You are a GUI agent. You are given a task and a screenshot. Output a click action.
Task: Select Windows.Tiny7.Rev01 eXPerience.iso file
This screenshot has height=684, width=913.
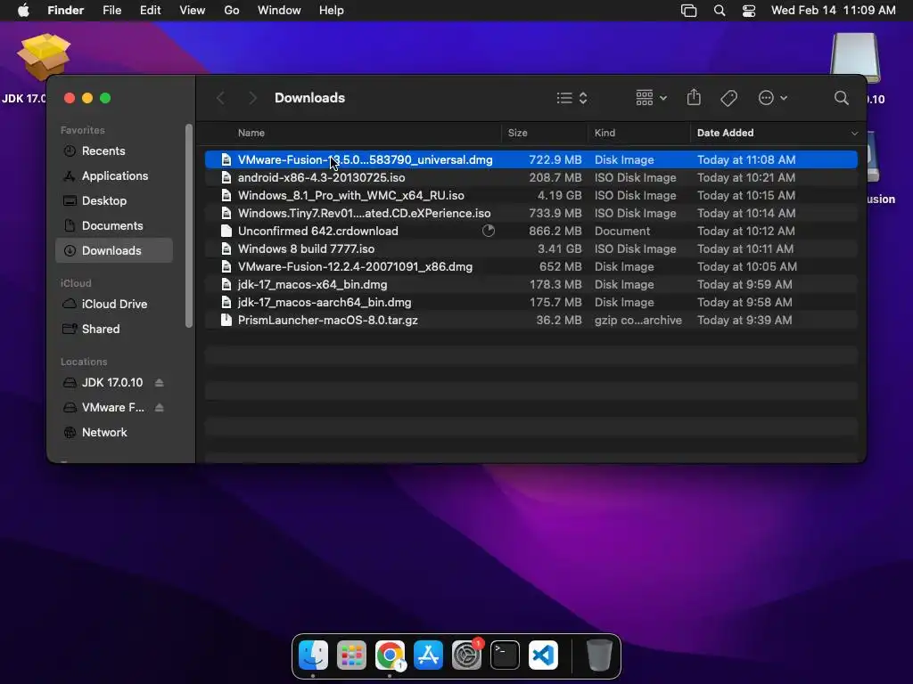531,213
